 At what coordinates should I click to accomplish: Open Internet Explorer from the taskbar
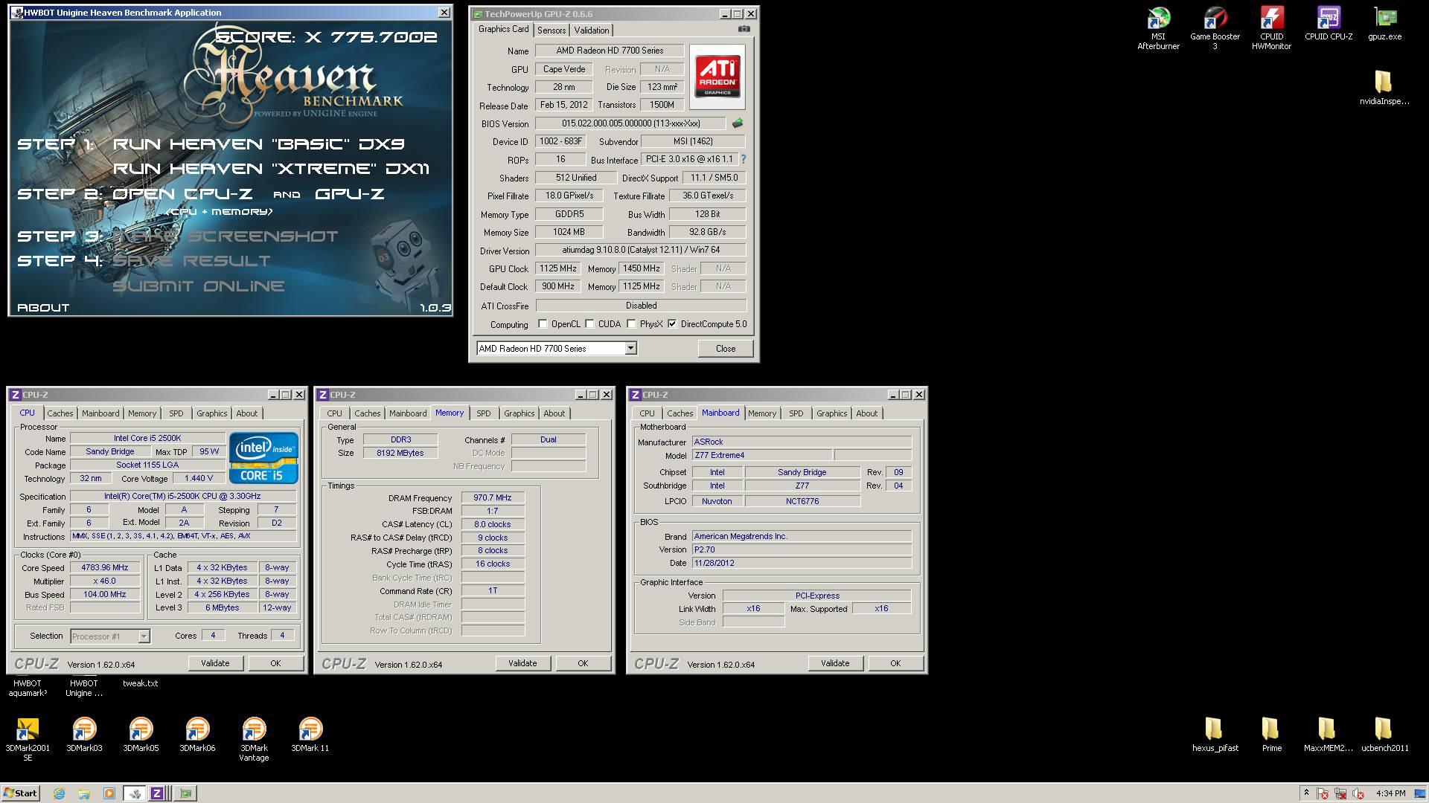click(60, 793)
